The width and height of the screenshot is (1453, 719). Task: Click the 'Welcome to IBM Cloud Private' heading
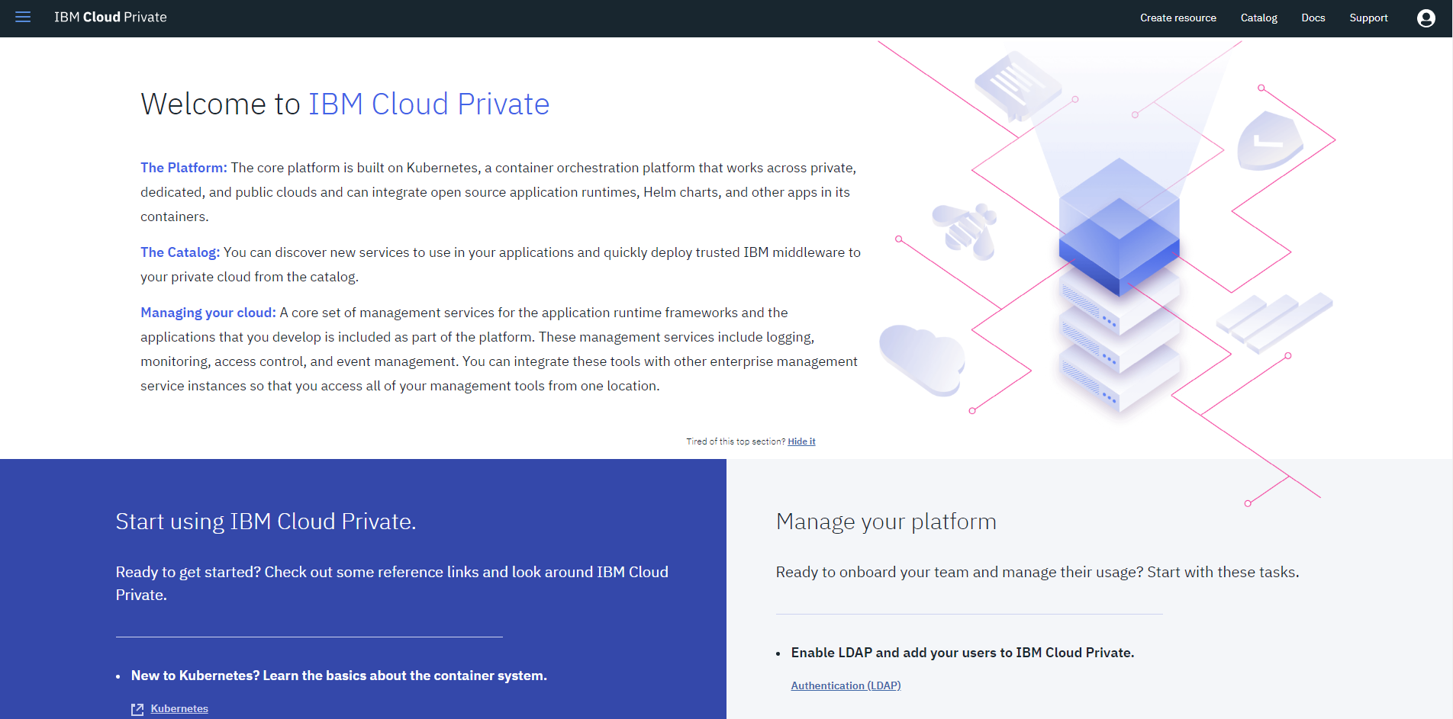tap(345, 104)
